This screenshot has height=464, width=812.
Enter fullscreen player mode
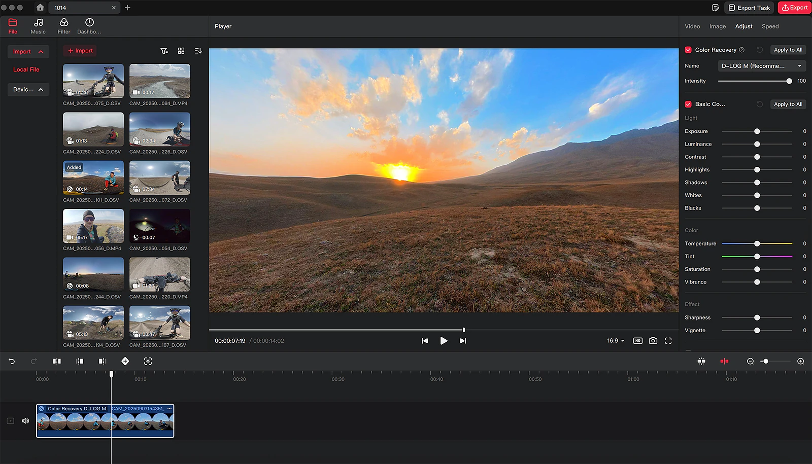[x=668, y=341]
